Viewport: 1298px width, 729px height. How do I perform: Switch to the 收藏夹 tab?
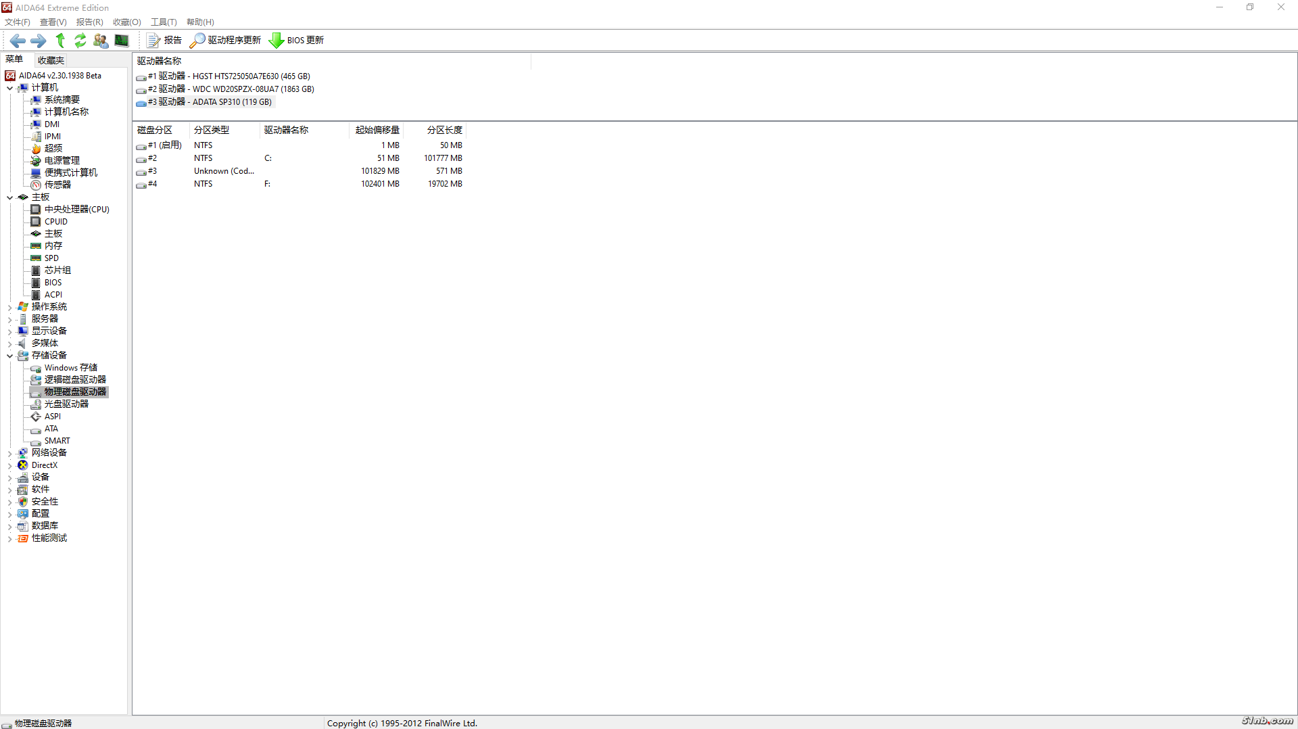(x=50, y=60)
